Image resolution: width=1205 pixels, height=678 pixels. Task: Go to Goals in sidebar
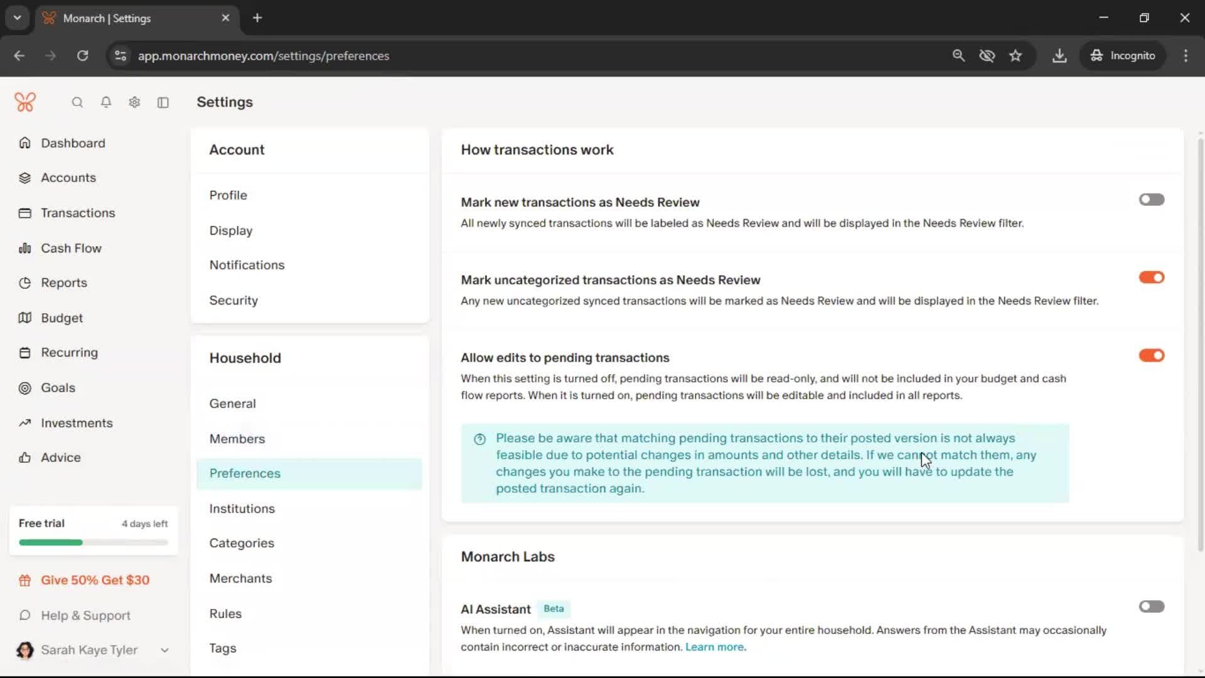point(58,388)
